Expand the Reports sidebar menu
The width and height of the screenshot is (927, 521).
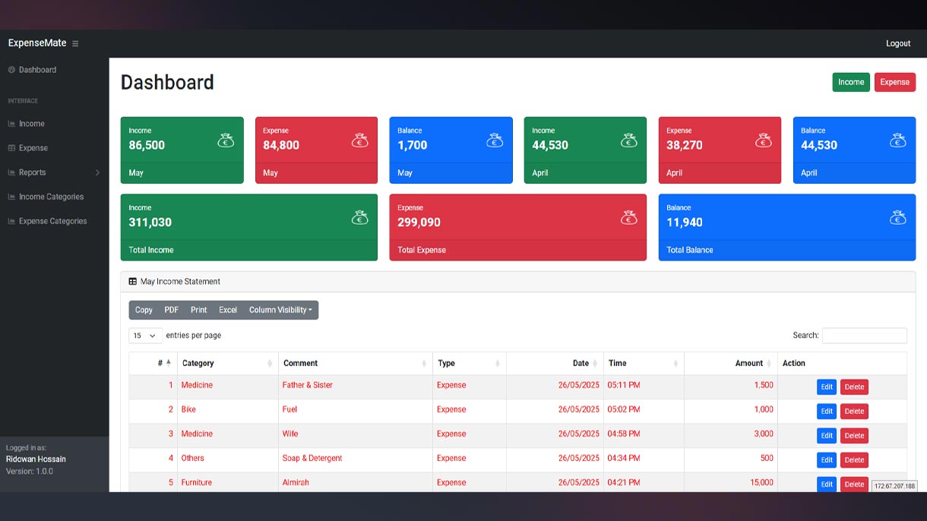(53, 172)
